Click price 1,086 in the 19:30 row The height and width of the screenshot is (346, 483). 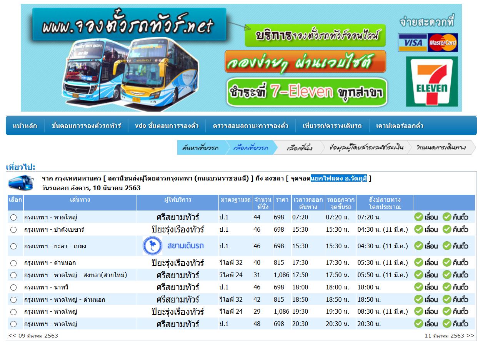(x=281, y=312)
